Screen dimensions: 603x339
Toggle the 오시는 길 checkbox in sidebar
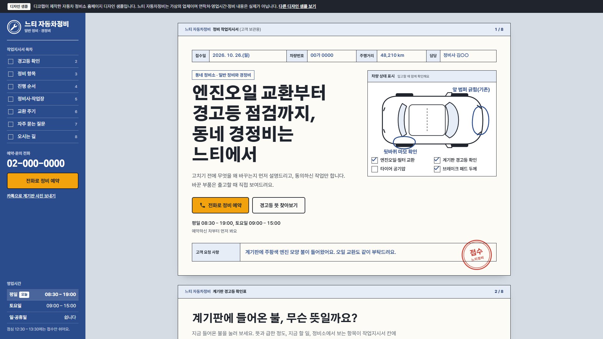tap(11, 137)
